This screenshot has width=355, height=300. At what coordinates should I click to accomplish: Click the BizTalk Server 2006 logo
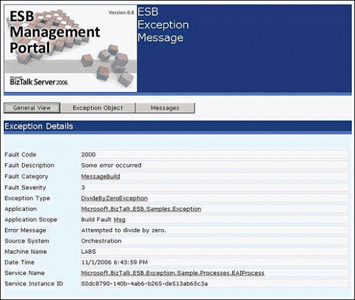pos(39,81)
